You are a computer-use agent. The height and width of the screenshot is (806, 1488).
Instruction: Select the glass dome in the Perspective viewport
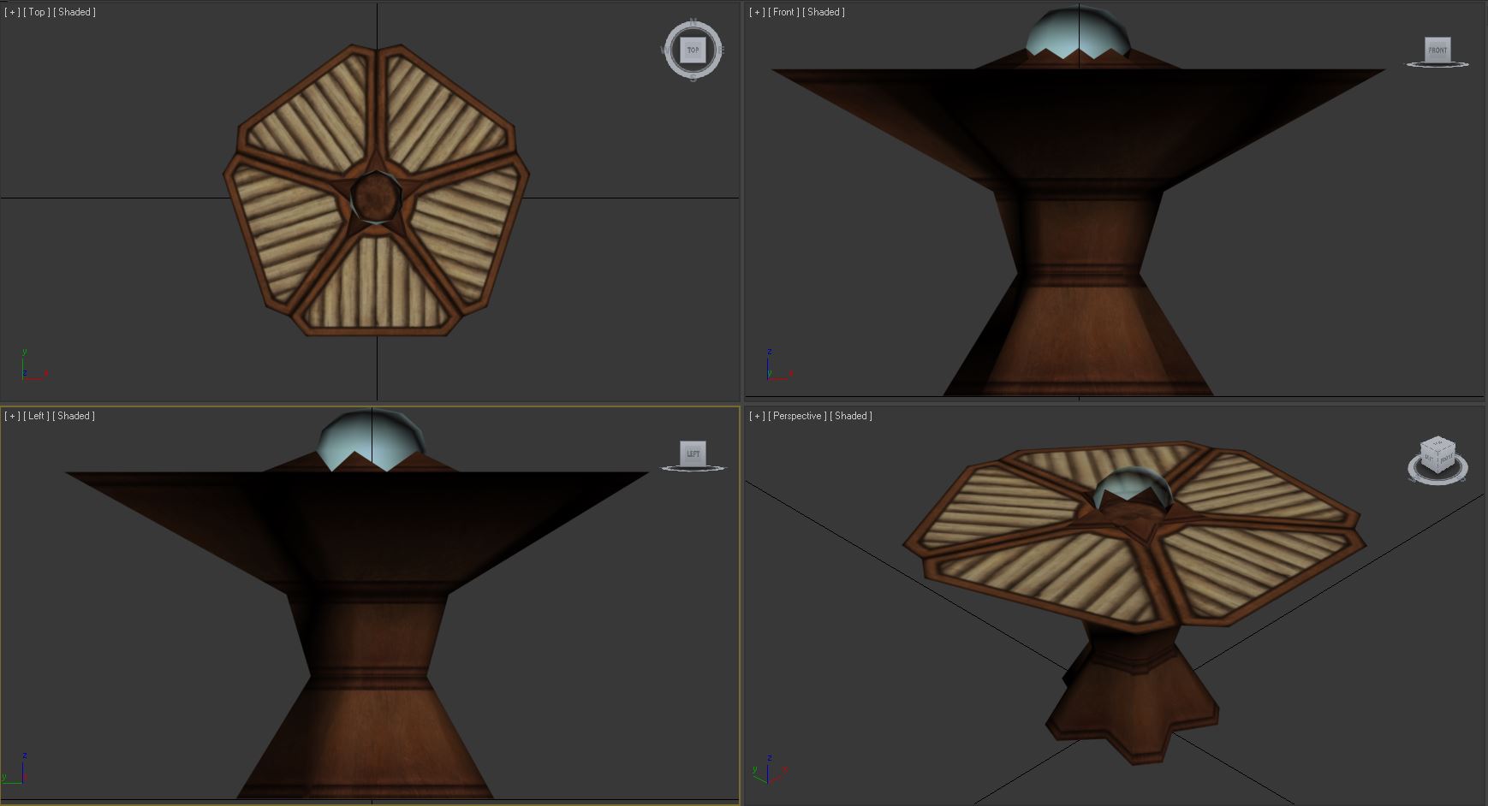pos(1134,488)
